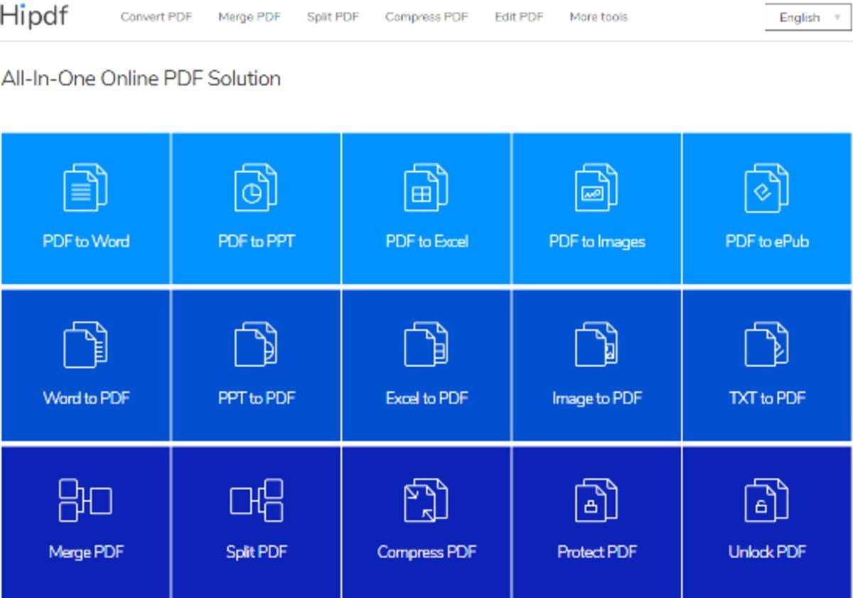853x598 pixels.
Task: Open the PDF to Excel grid icon
Action: pyautogui.click(x=426, y=187)
